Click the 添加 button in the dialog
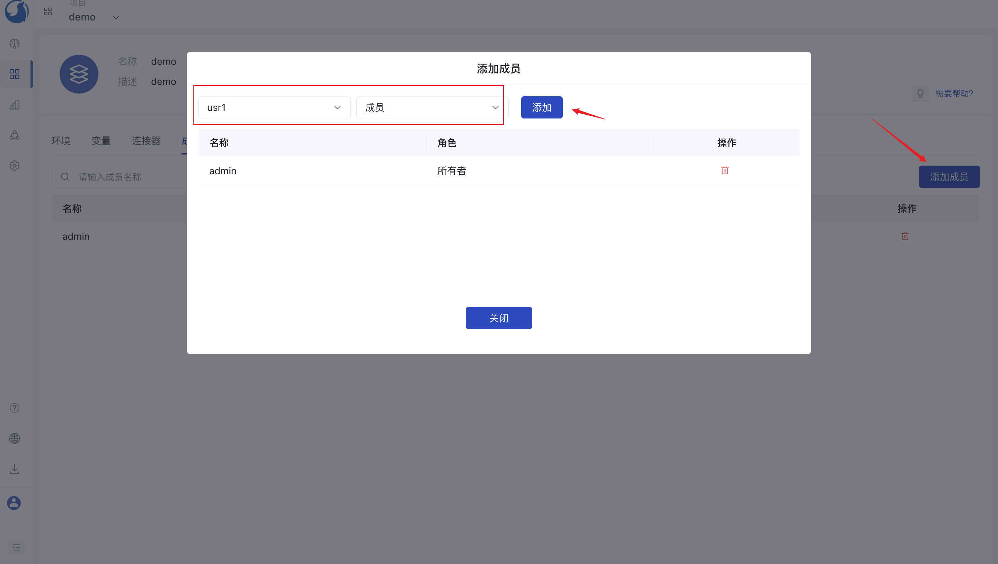This screenshot has width=998, height=564. [542, 107]
